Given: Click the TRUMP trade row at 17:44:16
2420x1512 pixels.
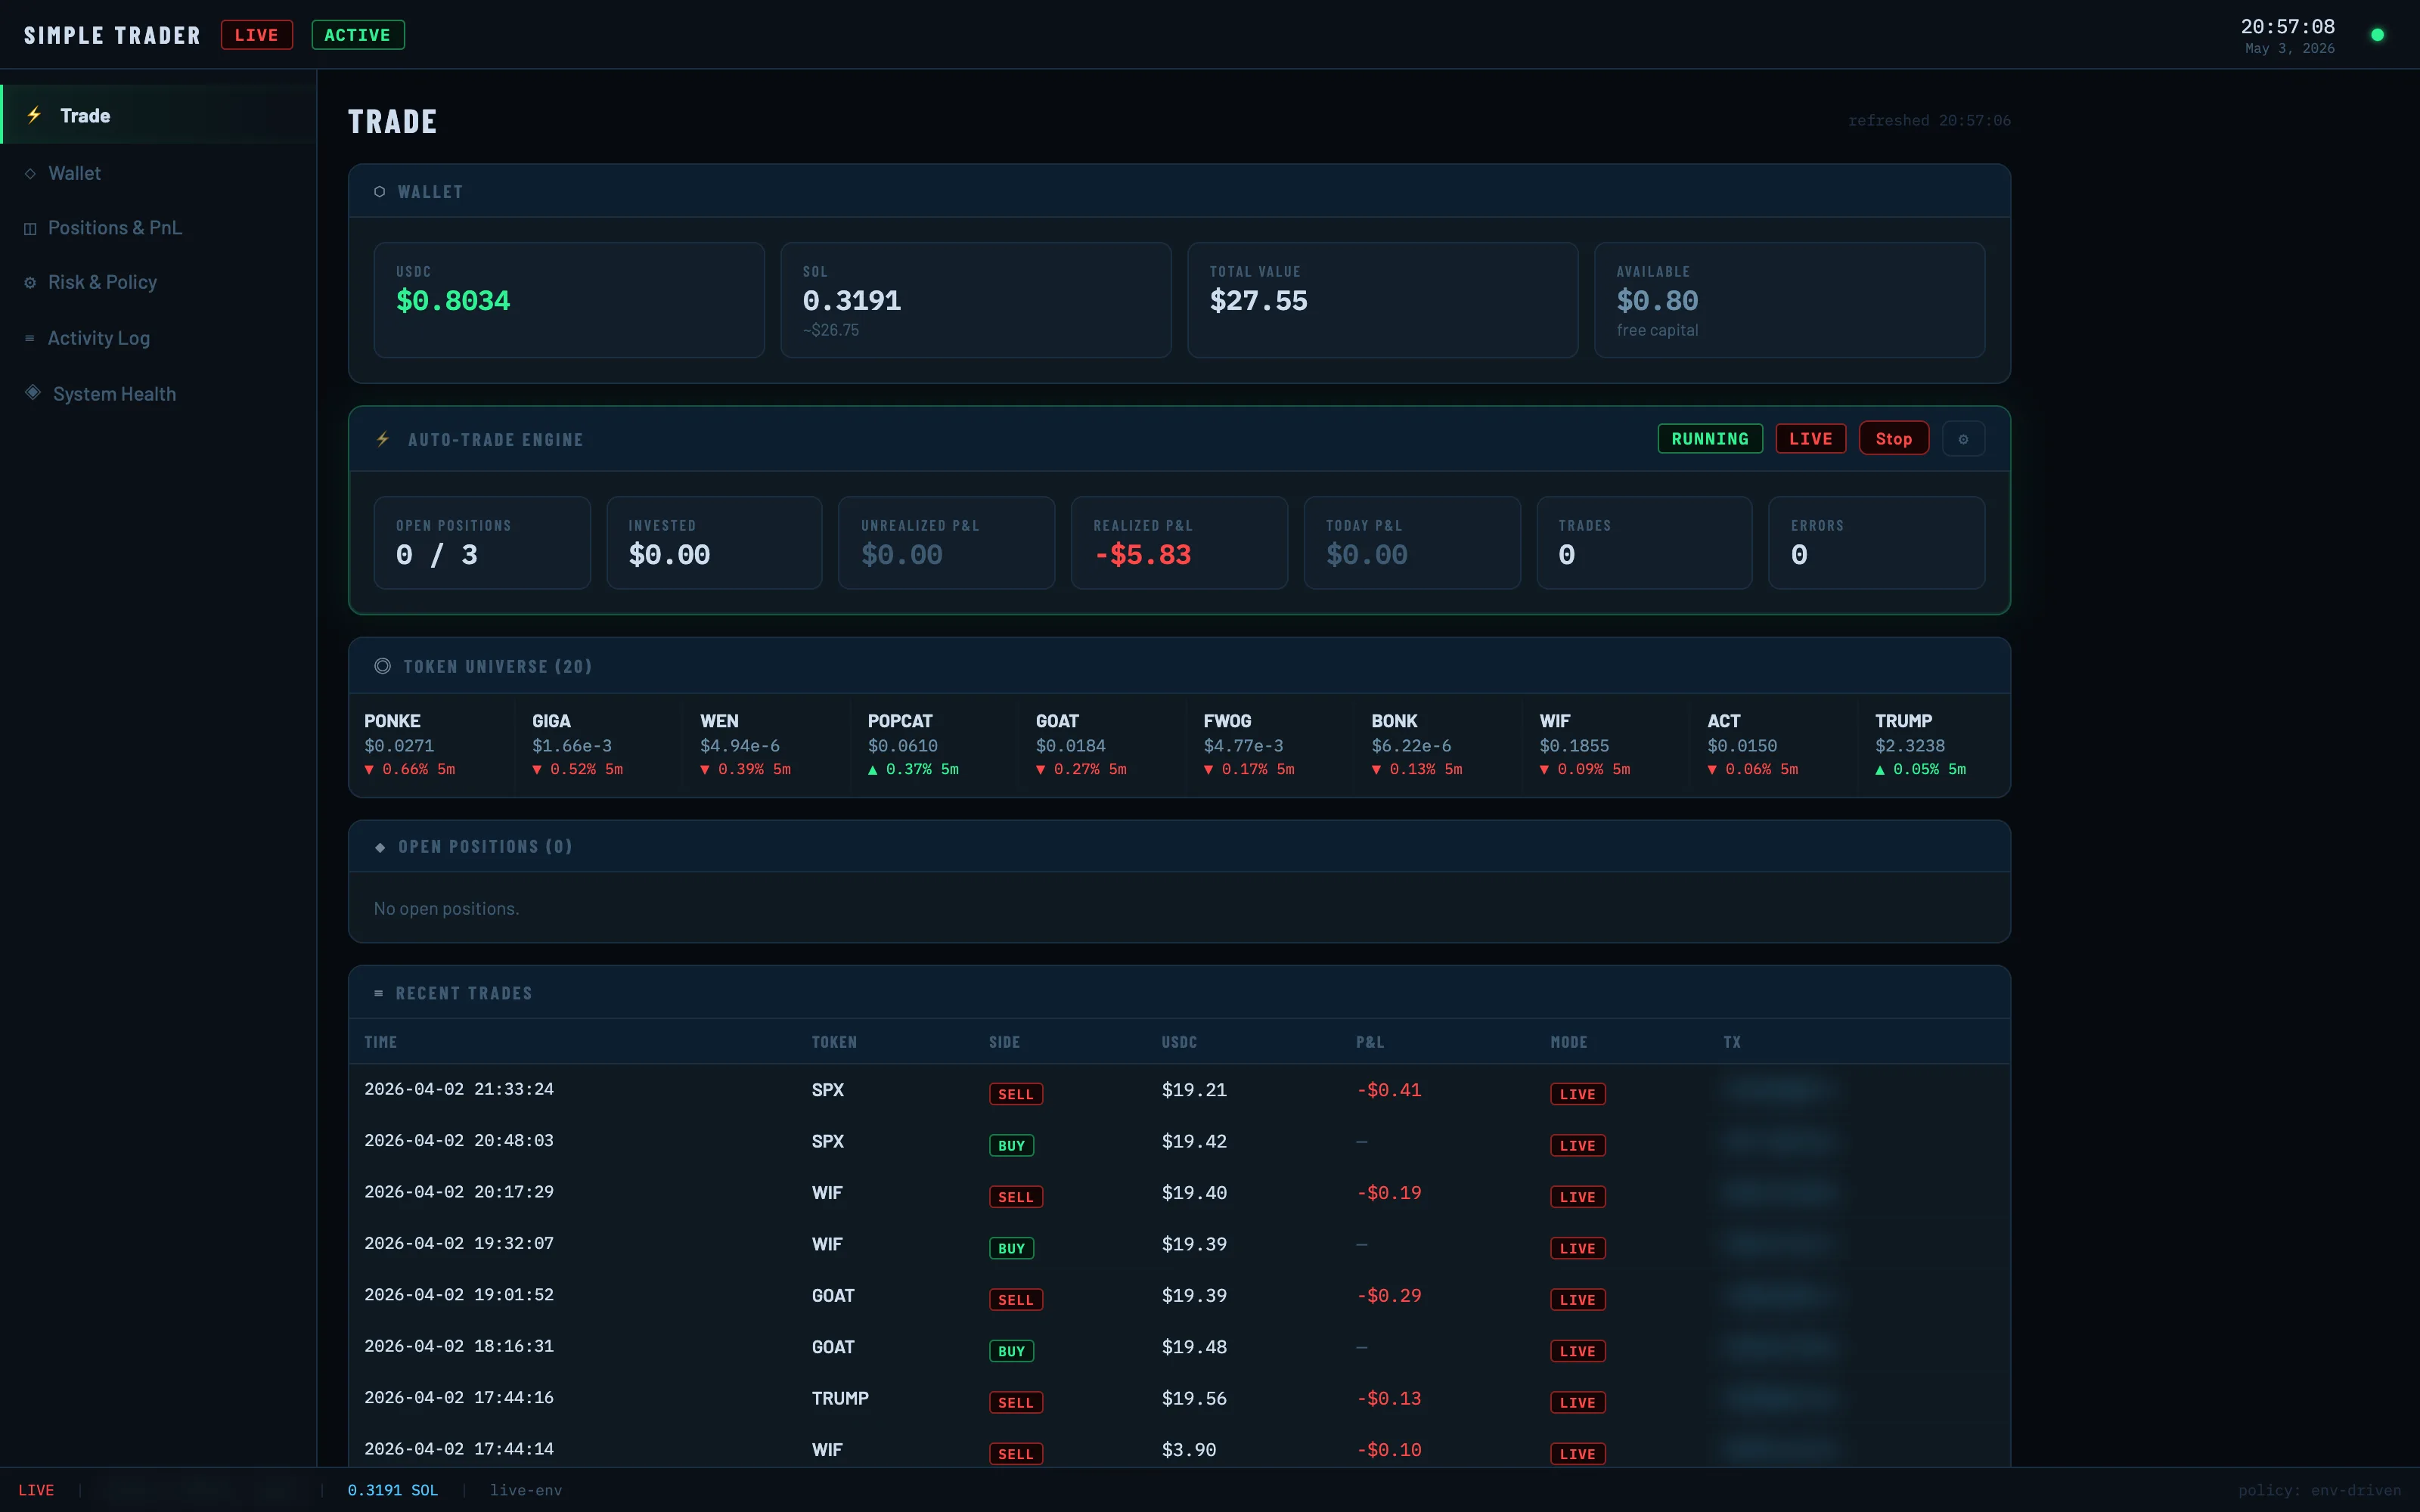Looking at the screenshot, I should [x=1179, y=1398].
